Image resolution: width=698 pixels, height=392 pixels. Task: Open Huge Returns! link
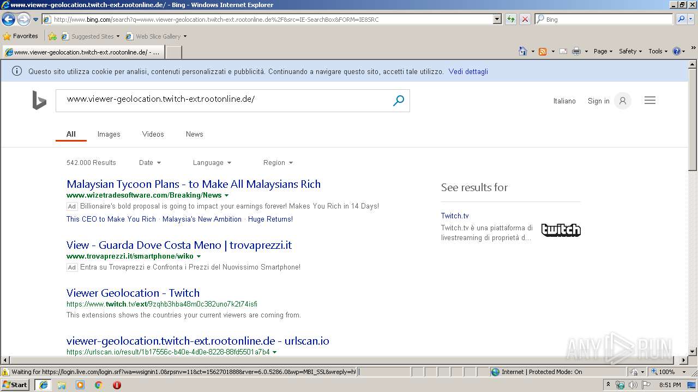(x=270, y=219)
